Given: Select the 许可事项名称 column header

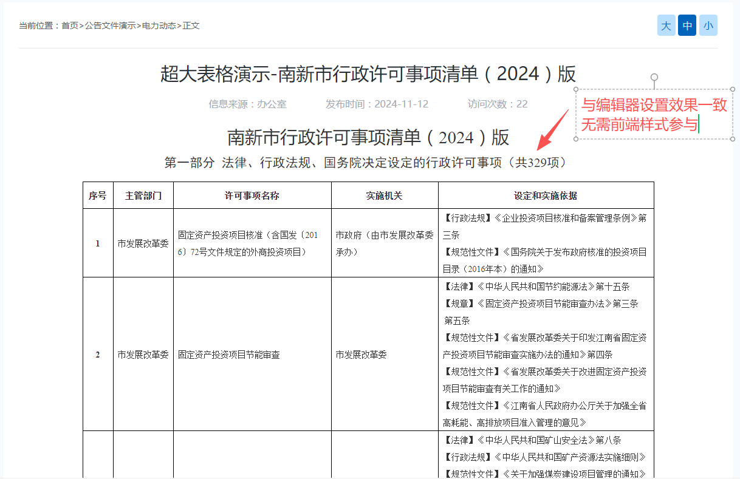Looking at the screenshot, I should point(252,195).
